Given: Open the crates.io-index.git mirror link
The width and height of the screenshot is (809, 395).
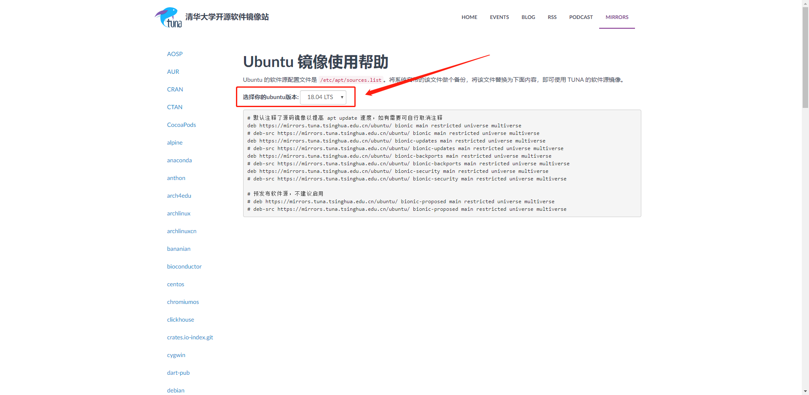Looking at the screenshot, I should (x=190, y=337).
